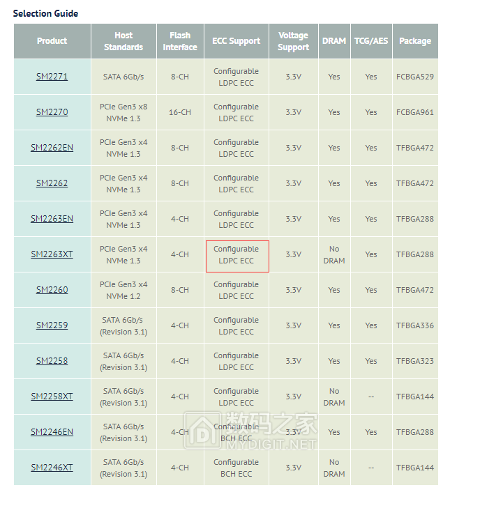The image size is (503, 515).
Task: Select the SM2259 product link
Action: pyautogui.click(x=52, y=325)
